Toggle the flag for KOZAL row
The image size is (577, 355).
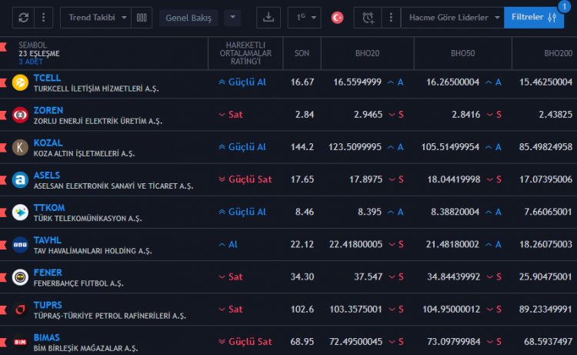coord(3,147)
